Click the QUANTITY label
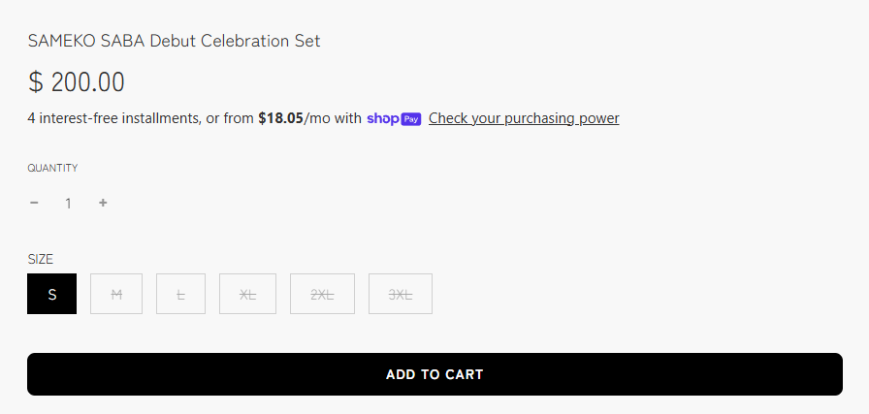The image size is (869, 414). coord(52,168)
